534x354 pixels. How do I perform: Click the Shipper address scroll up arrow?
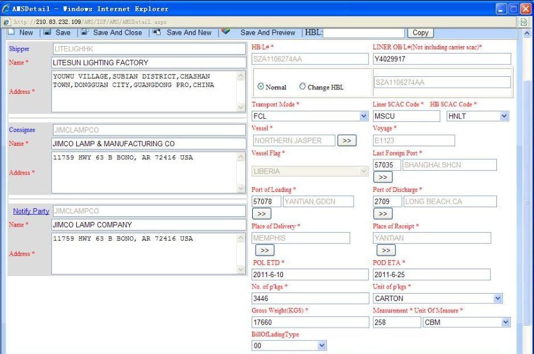click(x=241, y=75)
